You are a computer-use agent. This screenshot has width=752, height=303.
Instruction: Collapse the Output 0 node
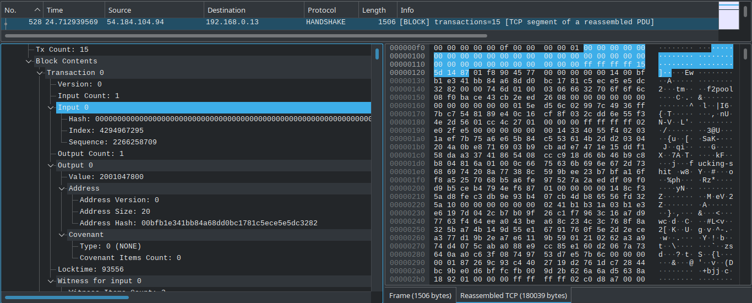click(x=51, y=165)
